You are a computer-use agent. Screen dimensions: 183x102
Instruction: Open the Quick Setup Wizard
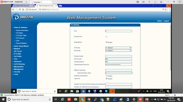[21, 46]
